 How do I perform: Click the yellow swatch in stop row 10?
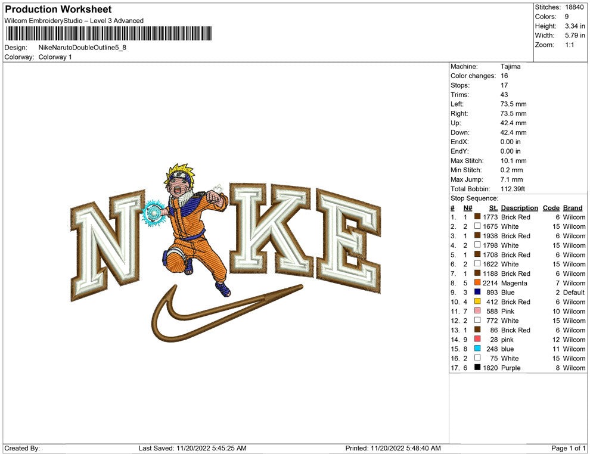[x=477, y=301]
